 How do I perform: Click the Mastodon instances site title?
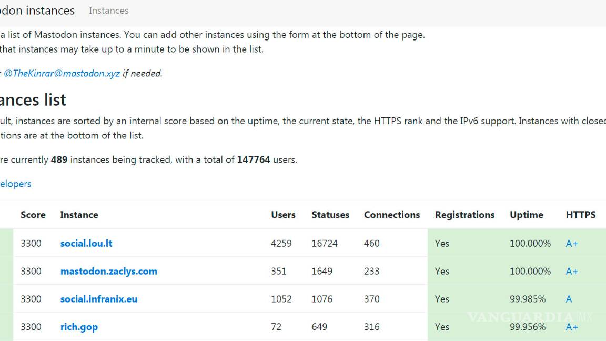pyautogui.click(x=37, y=11)
